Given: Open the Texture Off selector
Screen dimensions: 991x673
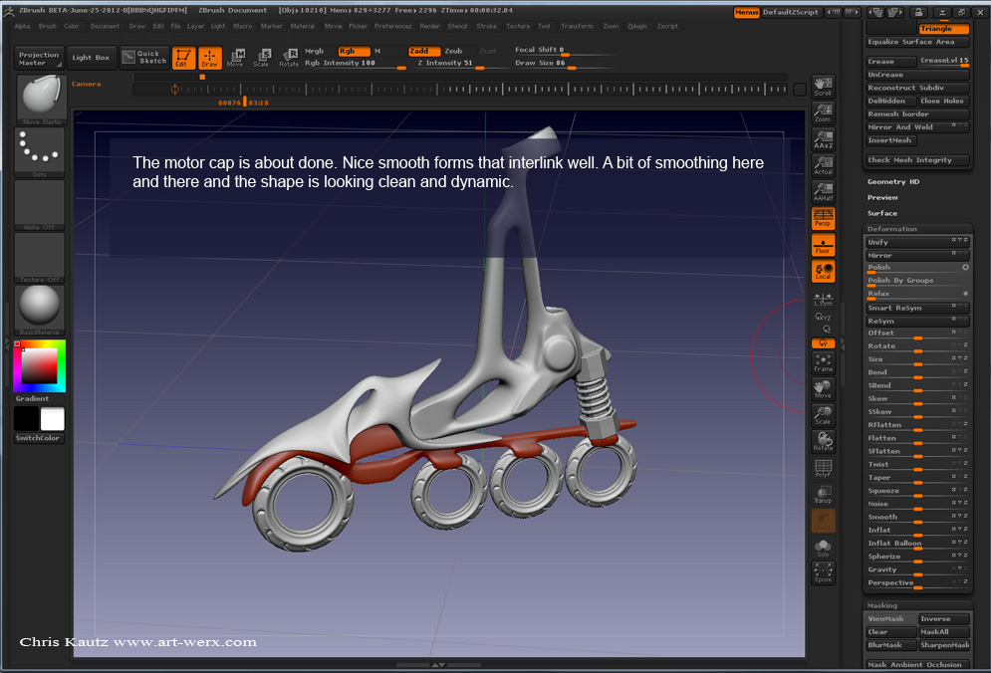Looking at the screenshot, I should [x=40, y=257].
